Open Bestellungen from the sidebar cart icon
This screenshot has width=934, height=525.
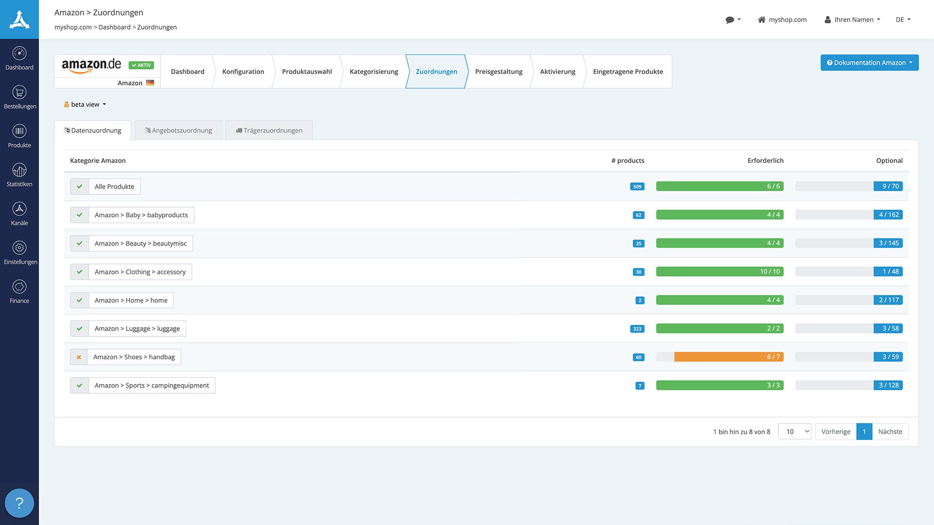[x=19, y=92]
